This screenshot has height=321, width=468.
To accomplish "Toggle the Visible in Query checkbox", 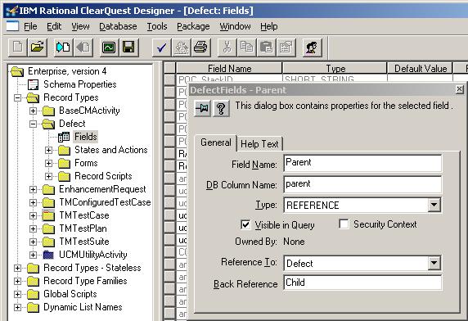I will pyautogui.click(x=245, y=224).
